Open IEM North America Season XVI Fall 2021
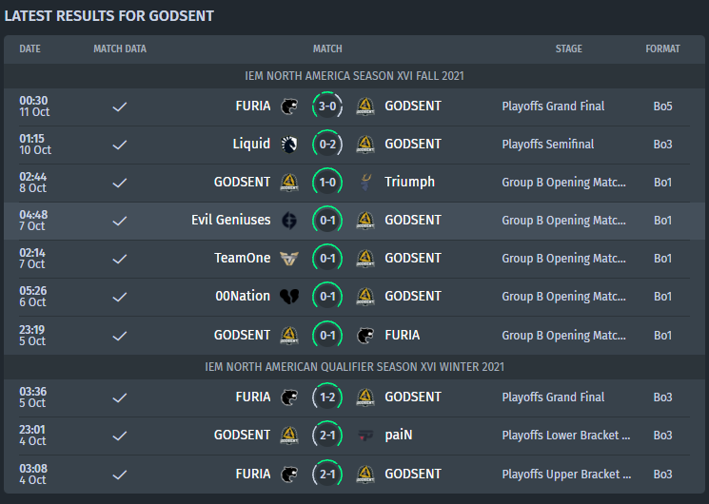 [x=354, y=76]
